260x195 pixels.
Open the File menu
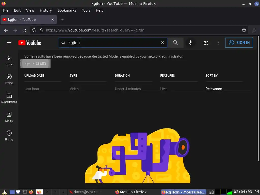6,10
